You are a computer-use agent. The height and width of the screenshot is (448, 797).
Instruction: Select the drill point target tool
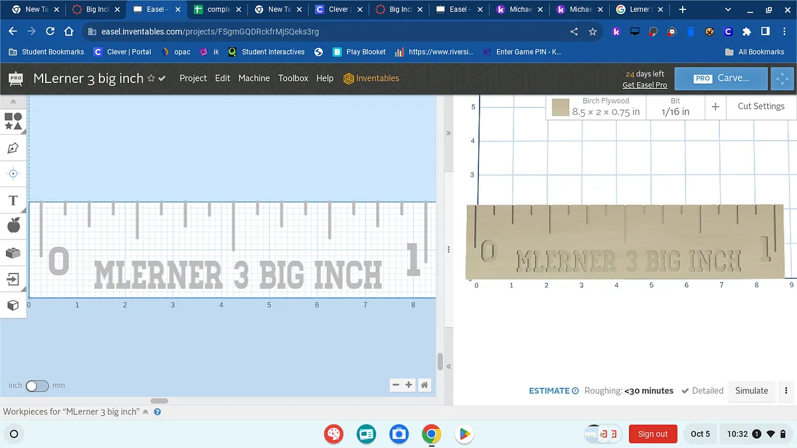tap(13, 174)
